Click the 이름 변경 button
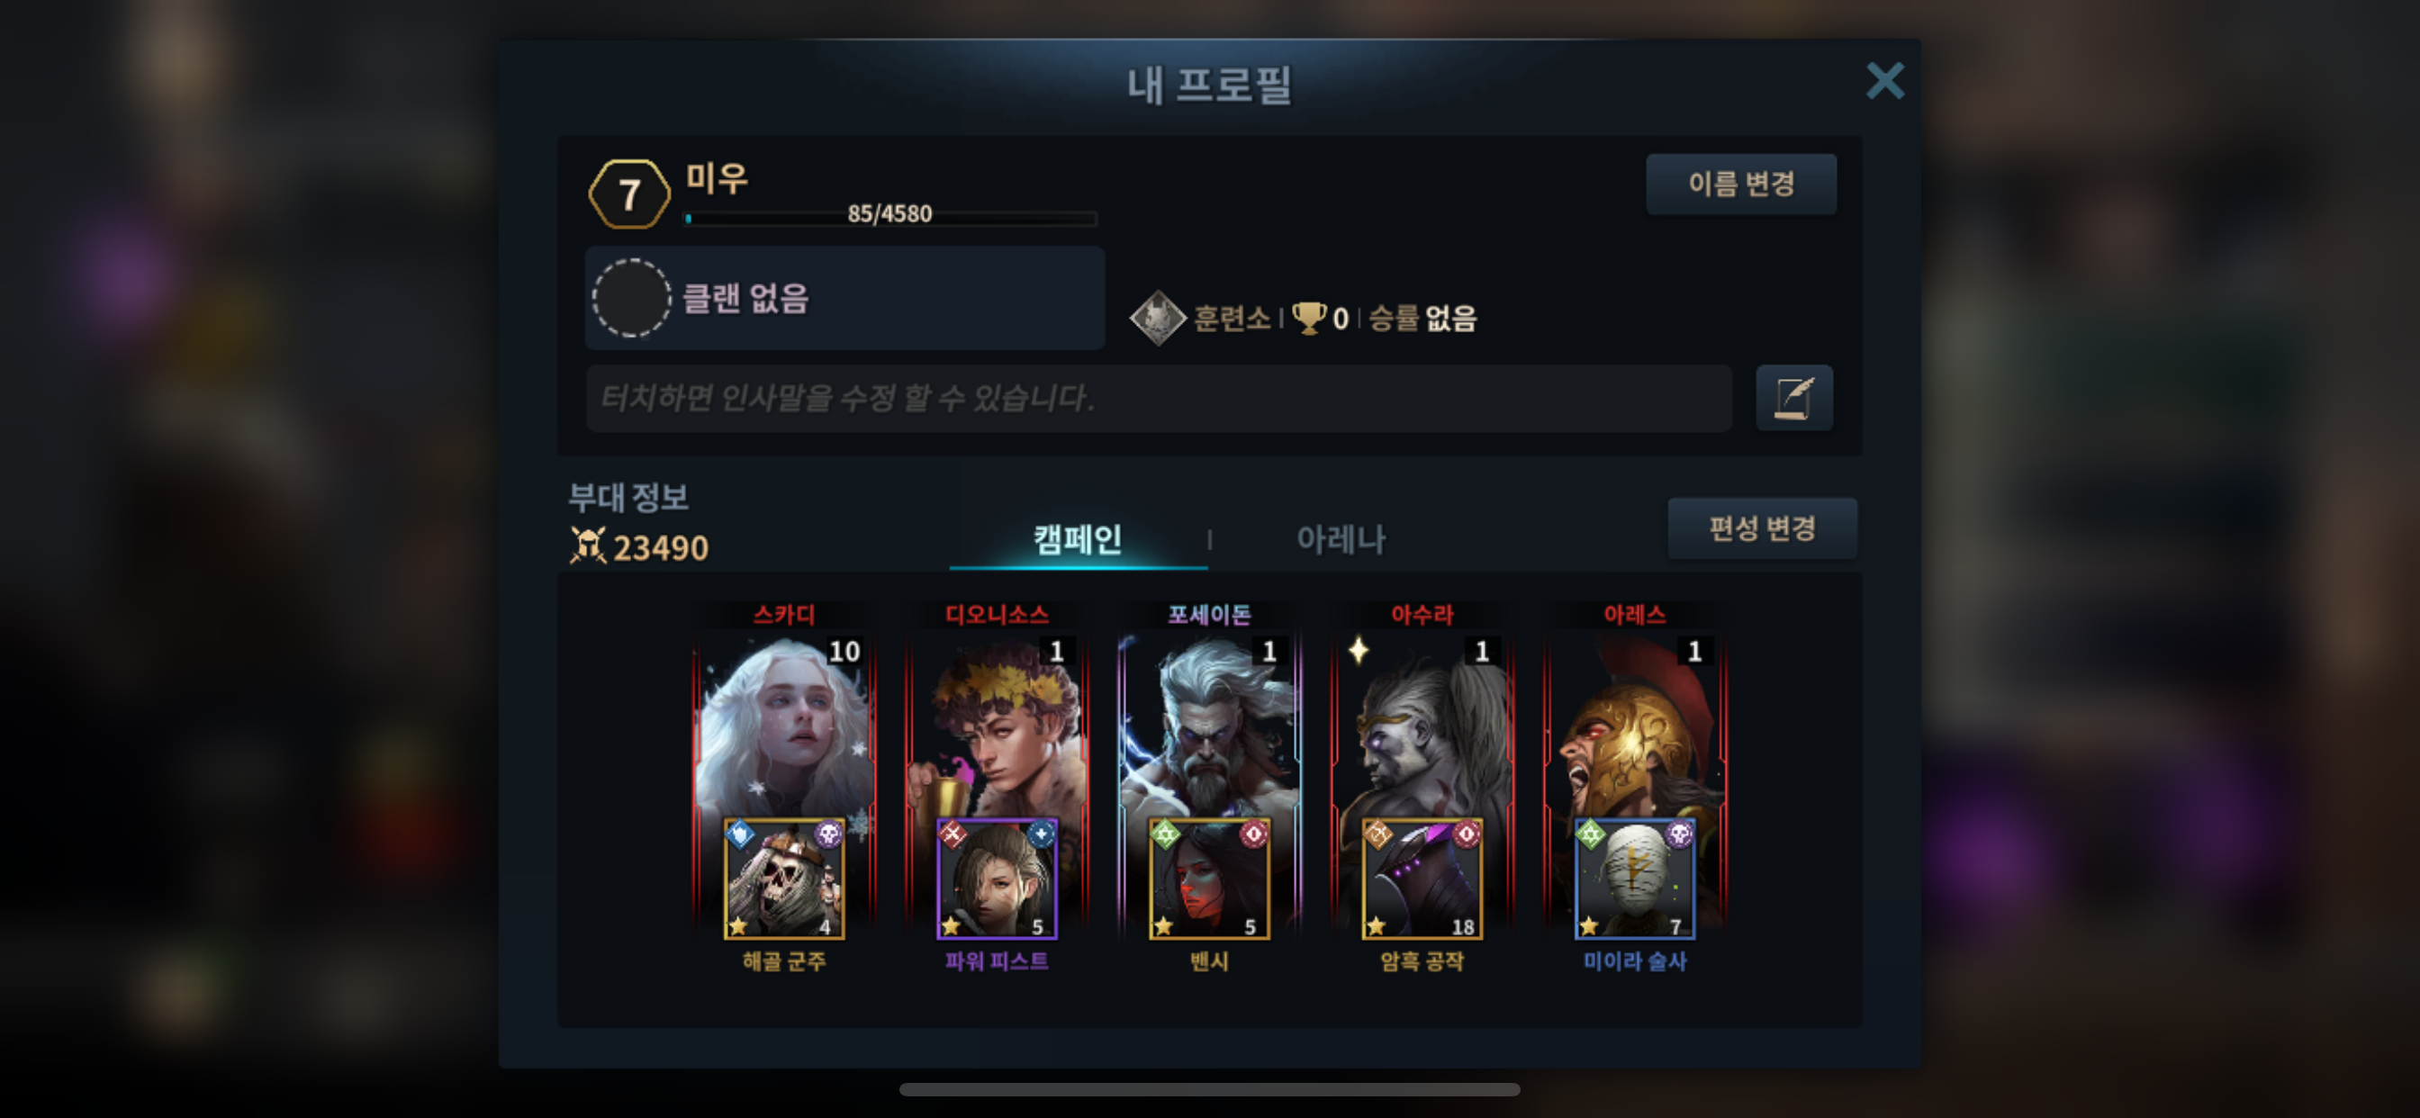2420x1118 pixels. (1741, 185)
